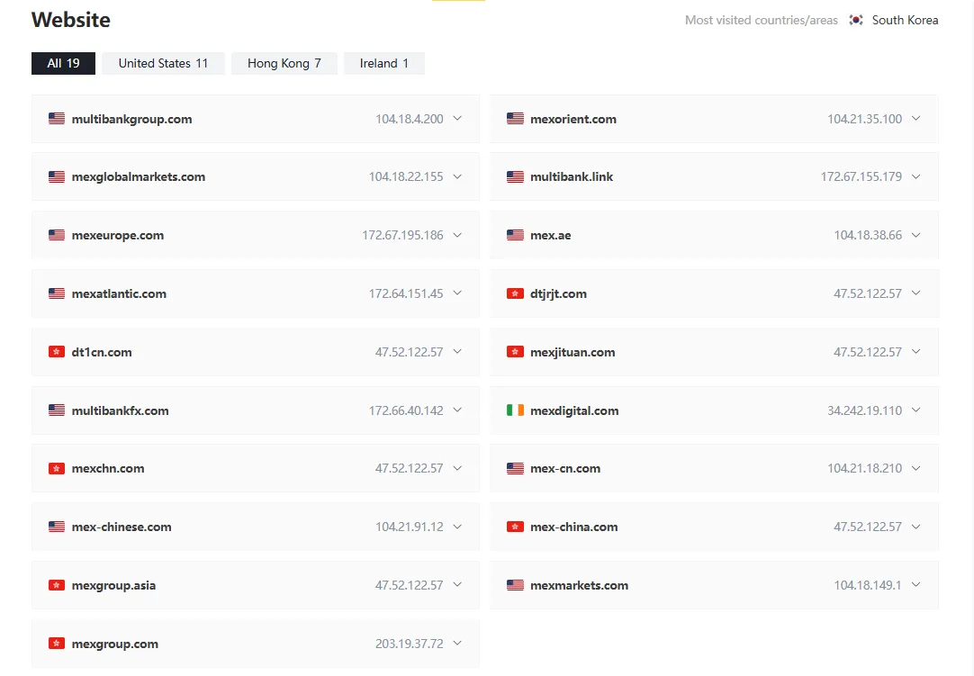Image resolution: width=974 pixels, height=676 pixels.
Task: Click IP address 203.19.37.72
Action: pyautogui.click(x=410, y=644)
